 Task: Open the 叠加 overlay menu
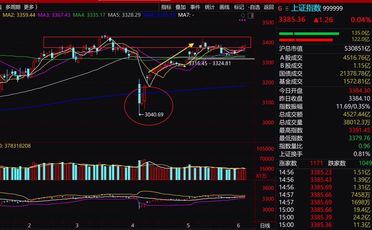(x=180, y=7)
